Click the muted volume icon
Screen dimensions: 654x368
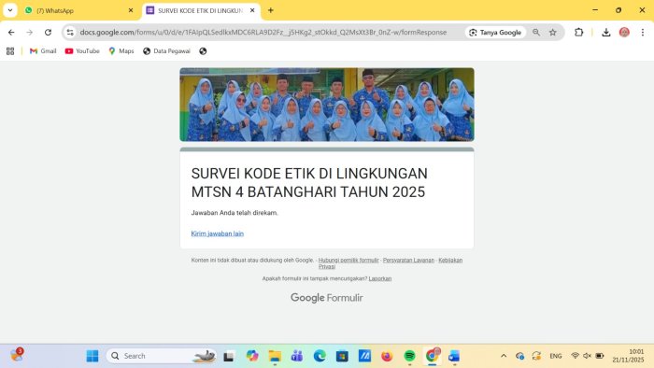click(588, 356)
